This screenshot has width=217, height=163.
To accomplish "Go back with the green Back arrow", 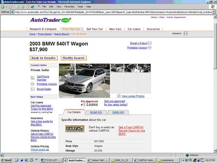I will click(x=3, y=7).
